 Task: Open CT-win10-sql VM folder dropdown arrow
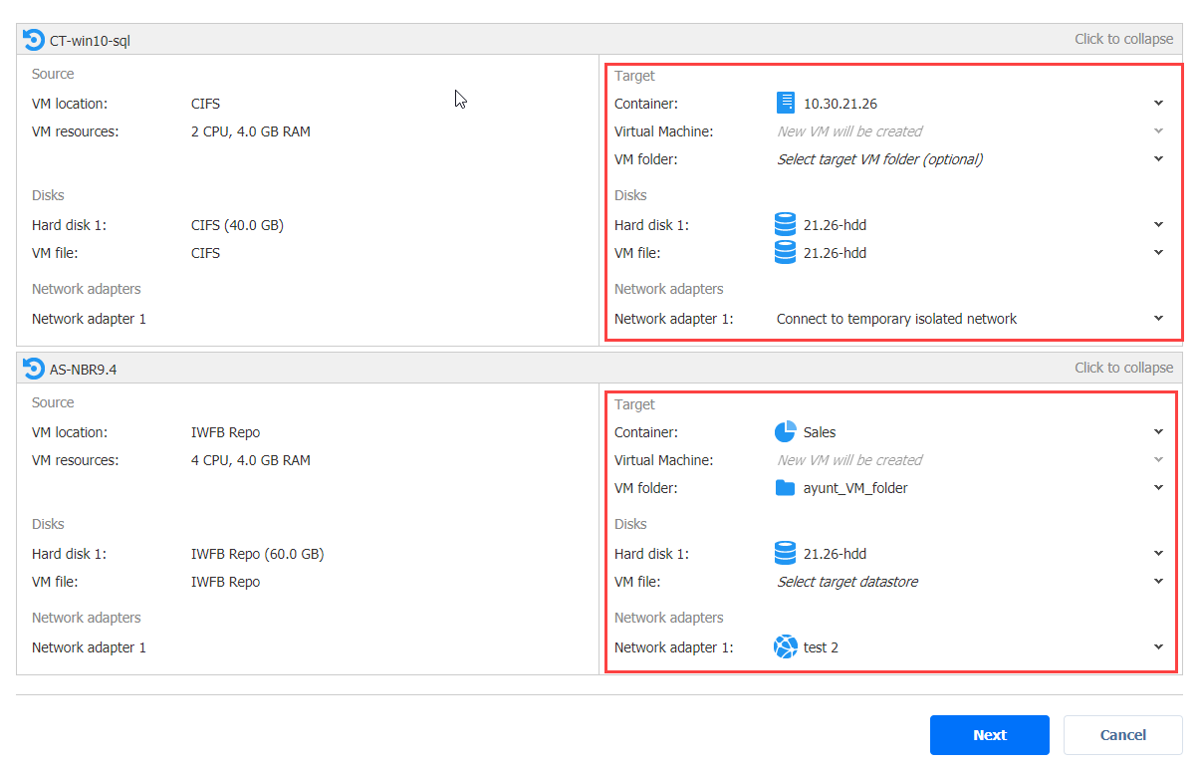pos(1158,158)
